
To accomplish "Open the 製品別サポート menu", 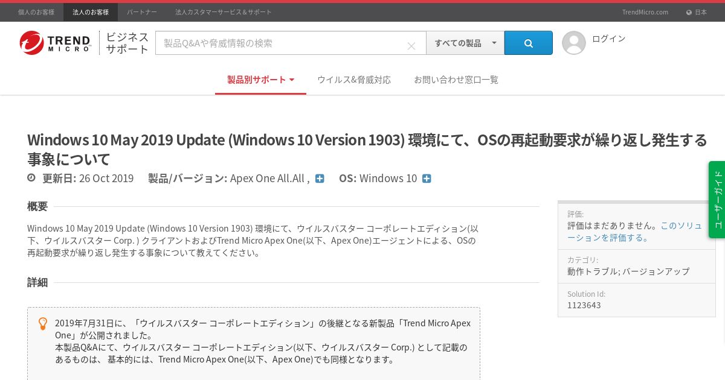I will [260, 80].
